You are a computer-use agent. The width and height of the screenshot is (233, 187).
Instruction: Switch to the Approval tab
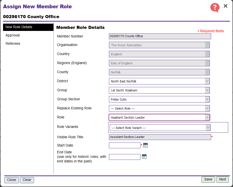13,35
